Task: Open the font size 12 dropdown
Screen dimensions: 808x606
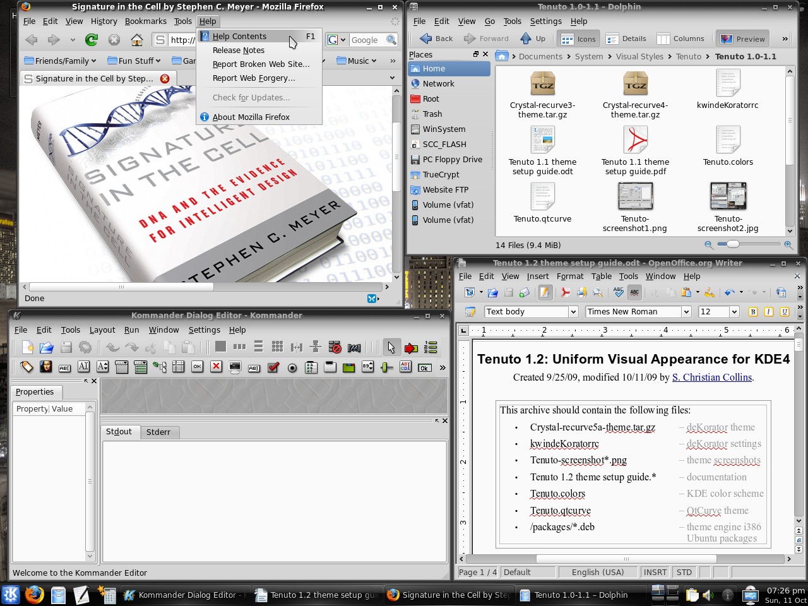Action: coord(734,311)
